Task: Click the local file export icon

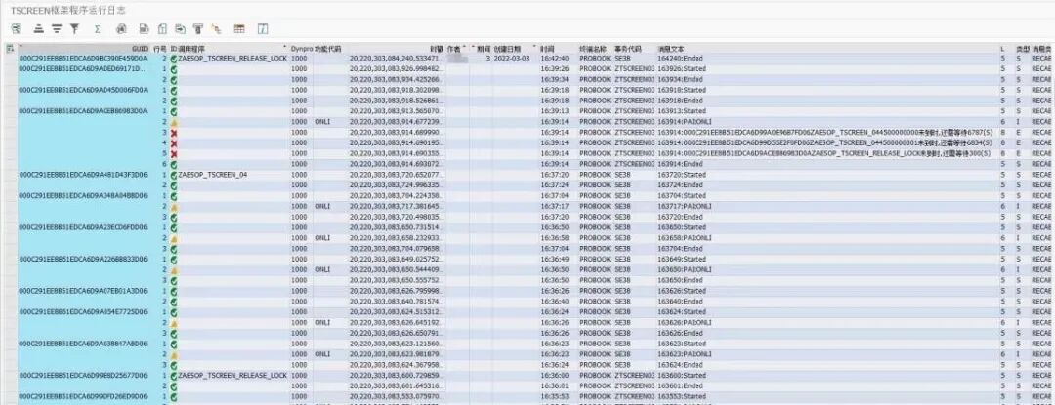Action: pyautogui.click(x=181, y=29)
